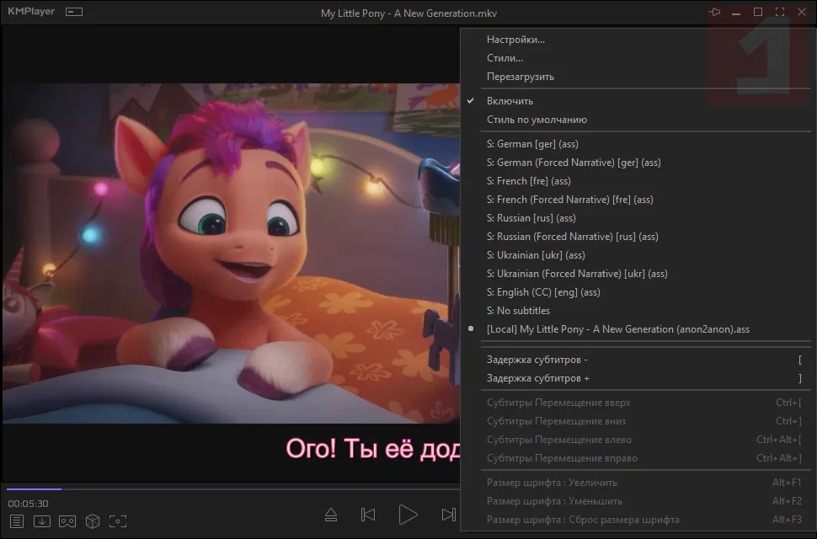Select Ukrainian (Forced Narrative) subtitle track
This screenshot has width=817, height=539.
click(x=636, y=274)
